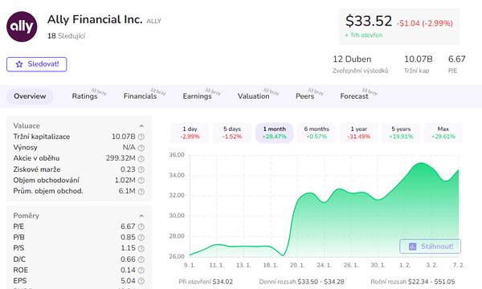
Task: Click the chart peak near 3. 2.
Action: (421, 163)
